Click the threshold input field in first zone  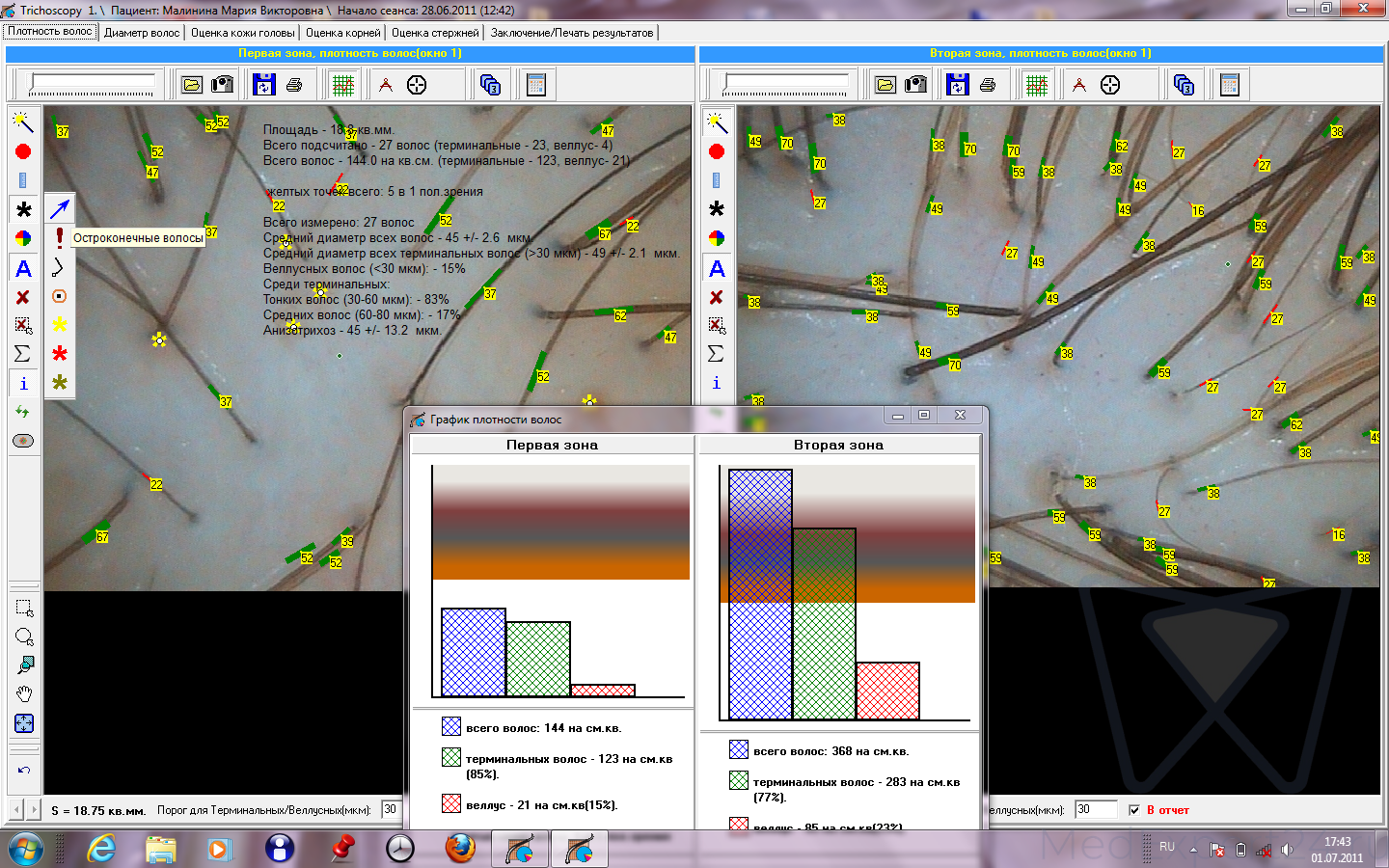[x=391, y=810]
